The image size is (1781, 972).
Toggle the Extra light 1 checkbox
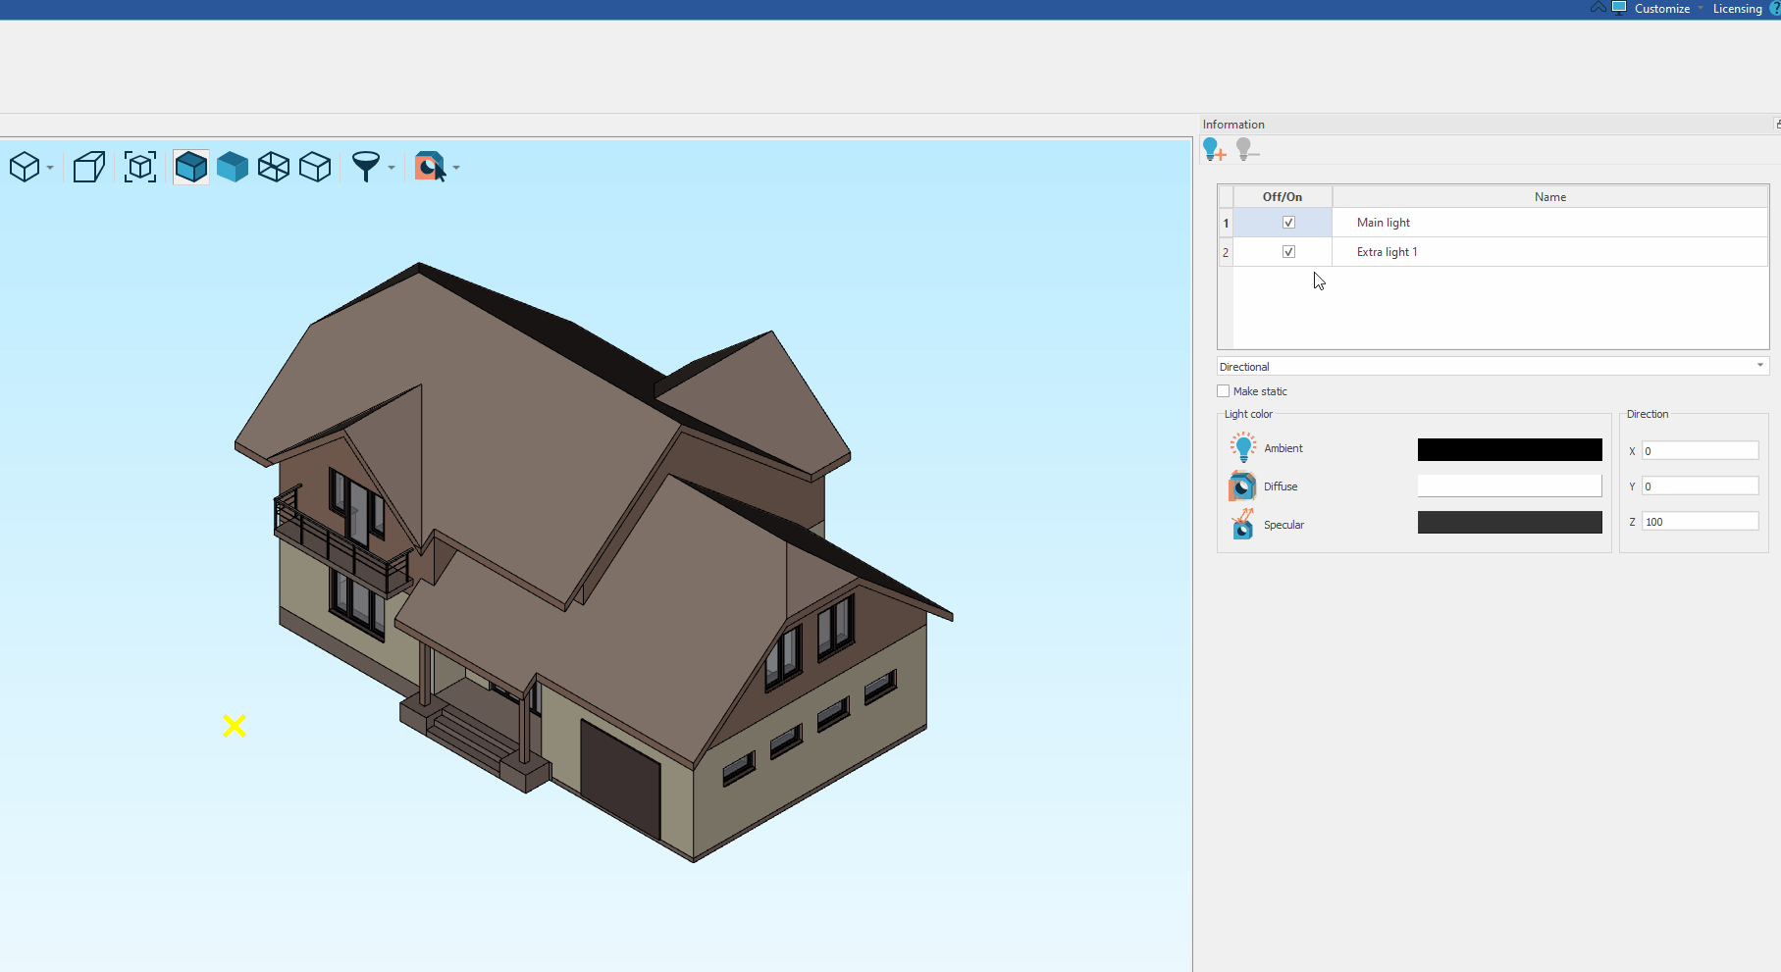[1288, 252]
